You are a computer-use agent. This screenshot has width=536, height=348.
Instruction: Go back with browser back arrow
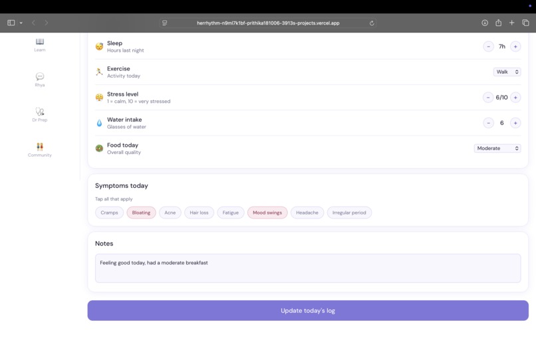(x=33, y=23)
